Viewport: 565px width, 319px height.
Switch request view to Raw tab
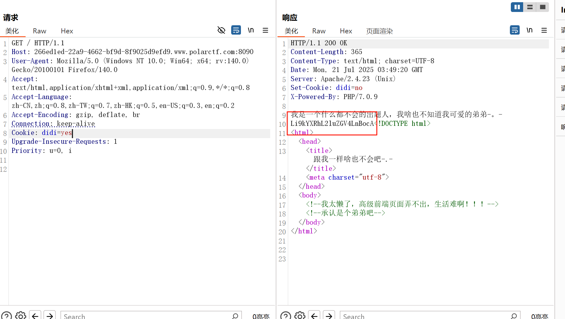[x=39, y=31]
